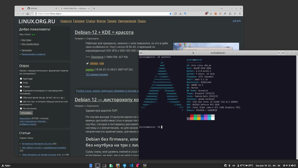Expand Firefox toolbar overflow chevrons

coord(235,14)
